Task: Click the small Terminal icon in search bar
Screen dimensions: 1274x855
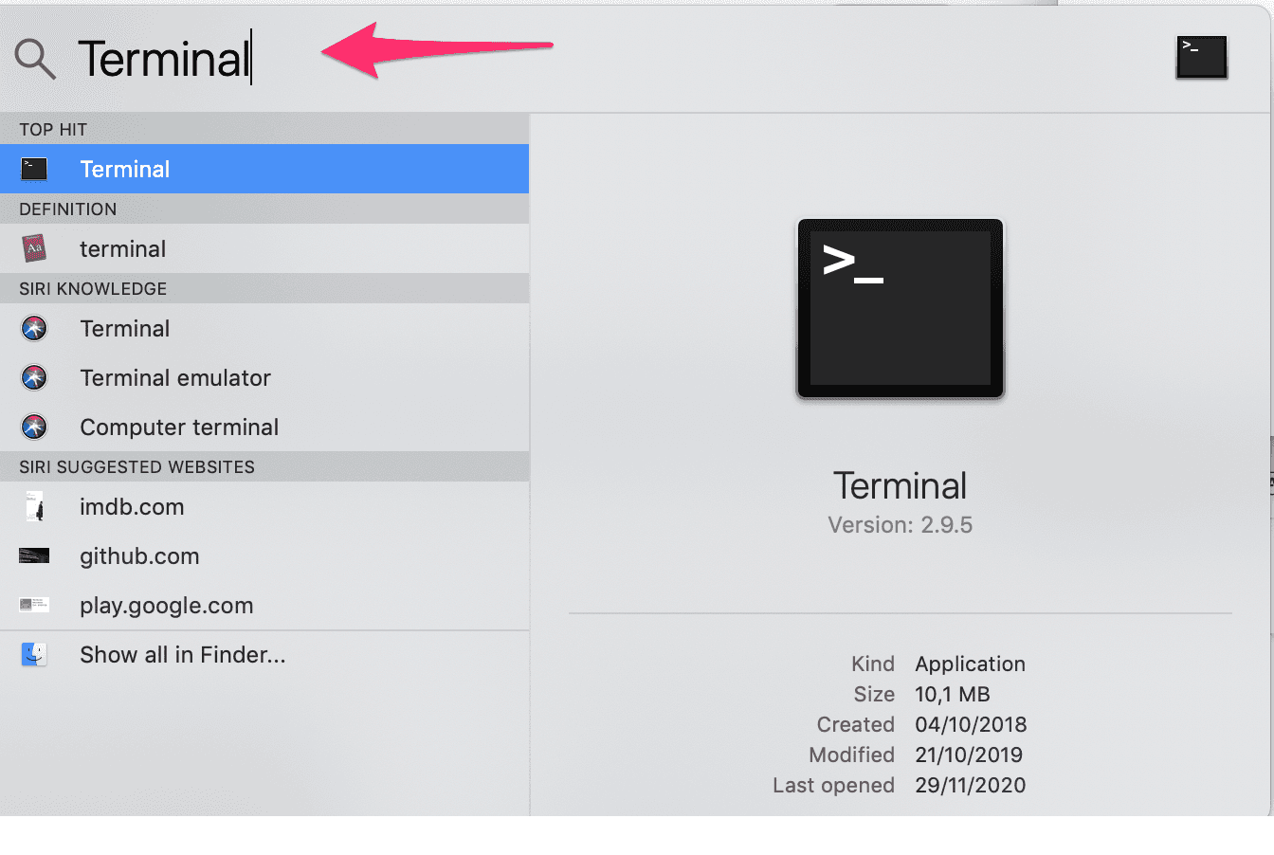Action: pyautogui.click(x=1201, y=57)
